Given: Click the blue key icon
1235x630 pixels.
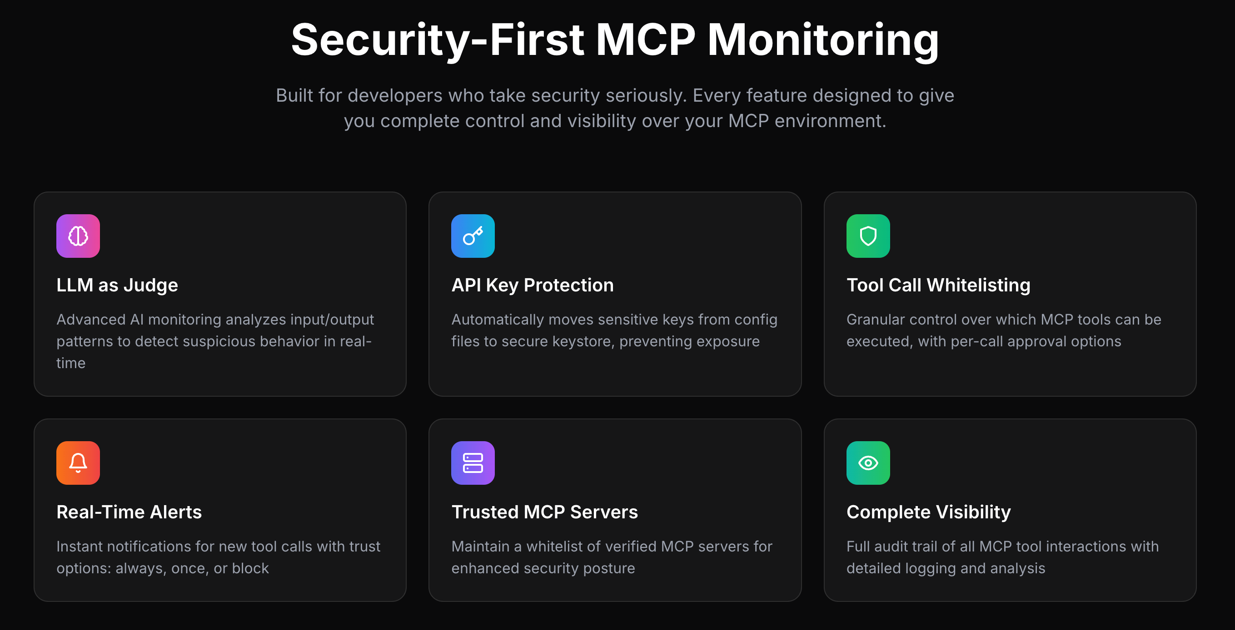Looking at the screenshot, I should 473,236.
